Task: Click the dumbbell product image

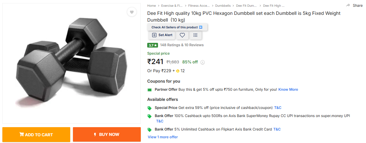Action: coord(72,64)
